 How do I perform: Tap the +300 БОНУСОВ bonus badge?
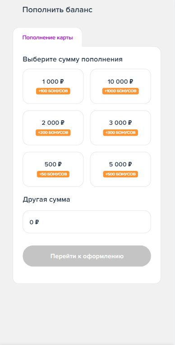click(120, 132)
